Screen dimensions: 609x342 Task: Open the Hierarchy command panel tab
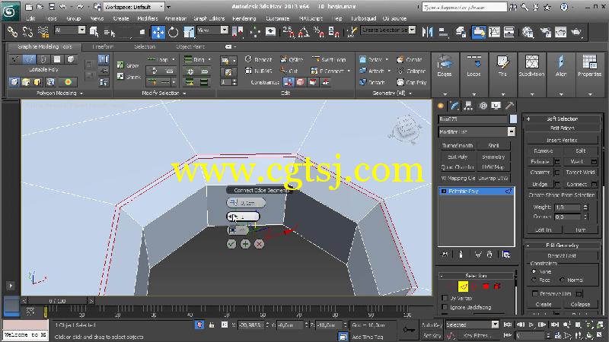coord(468,106)
